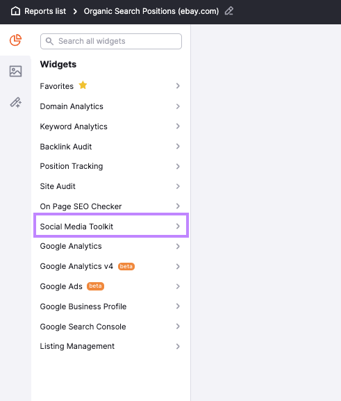
Task: Open the magic pencil customization icon
Action: pos(15,102)
